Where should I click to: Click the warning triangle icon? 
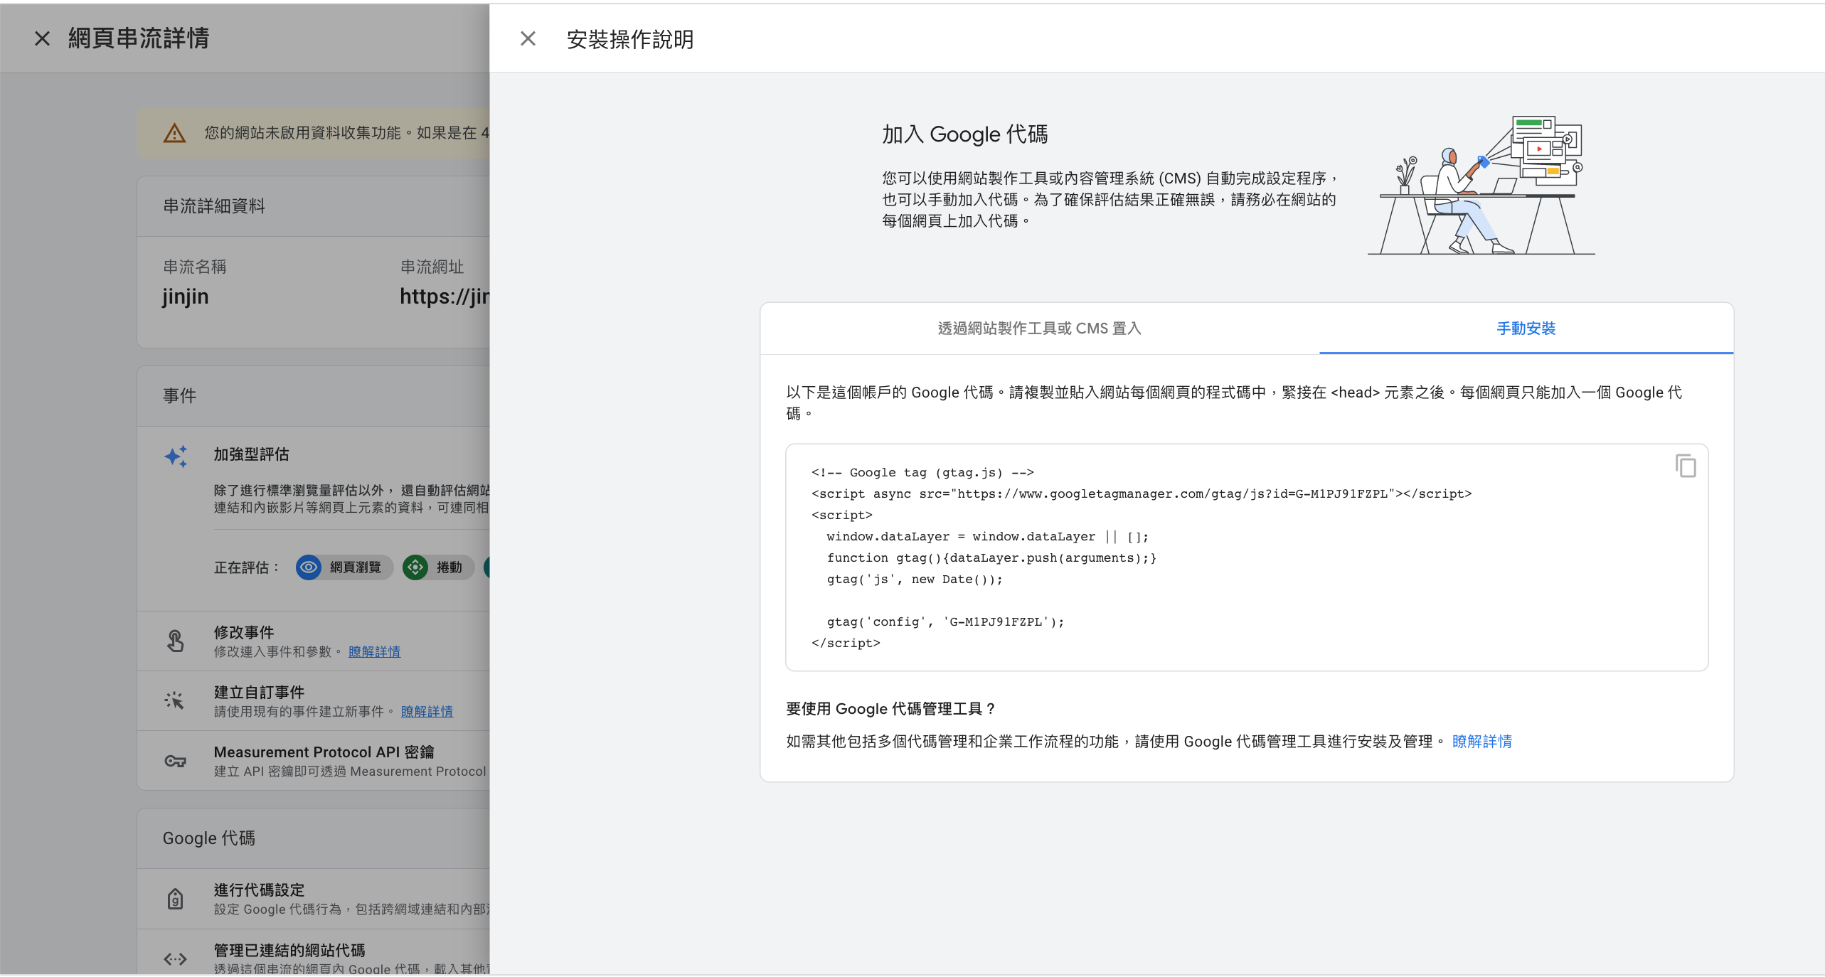point(174,133)
